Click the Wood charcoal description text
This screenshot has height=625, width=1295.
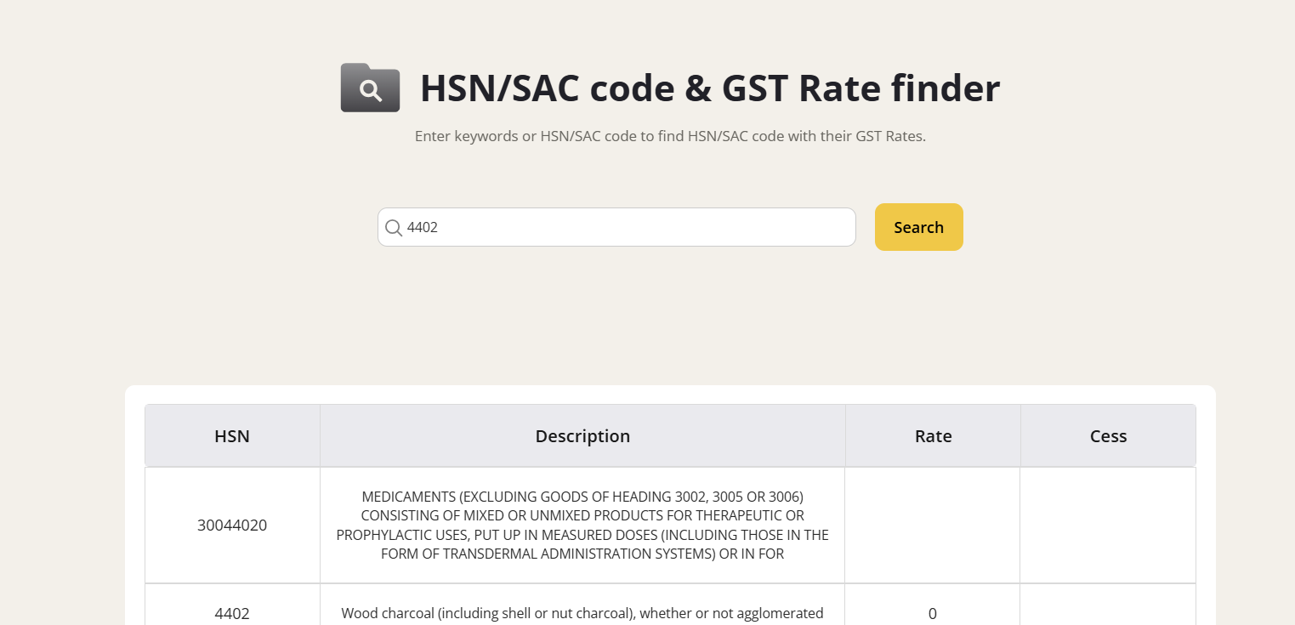(x=582, y=613)
